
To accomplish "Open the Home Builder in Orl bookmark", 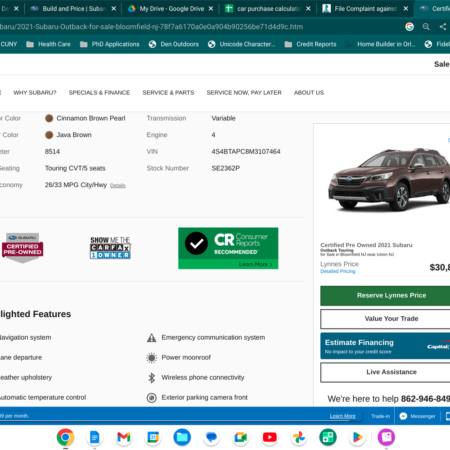I will pyautogui.click(x=380, y=44).
